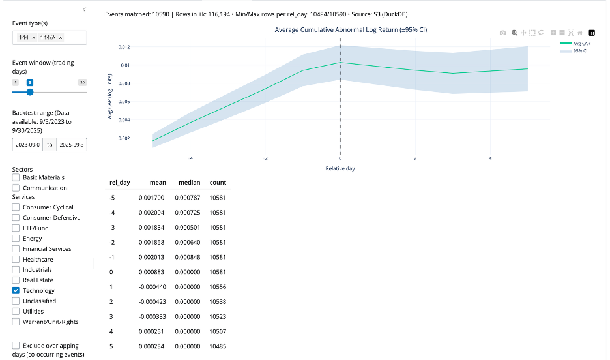The height and width of the screenshot is (360, 610).
Task: Download plot as PNG camera icon
Action: coord(502,33)
